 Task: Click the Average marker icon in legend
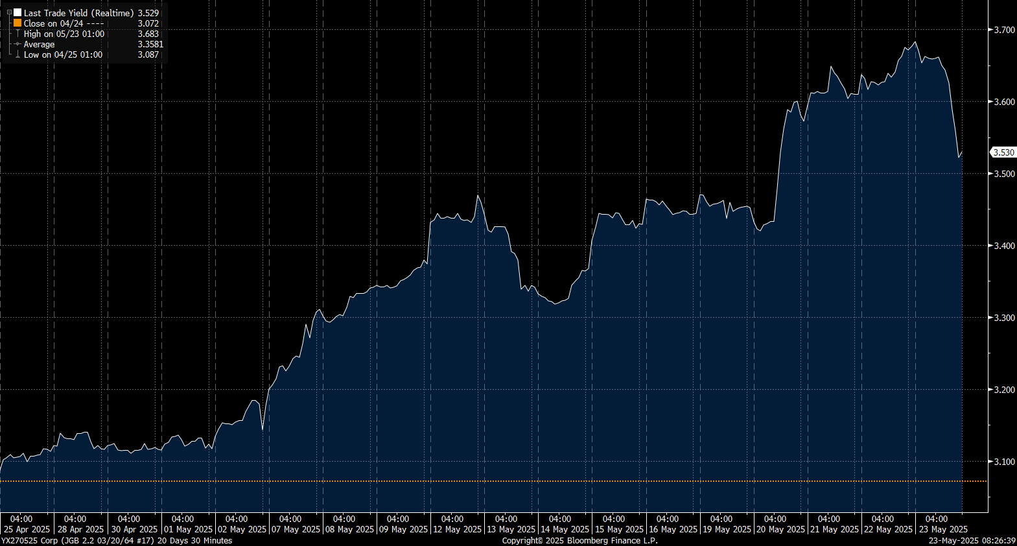tap(18, 44)
